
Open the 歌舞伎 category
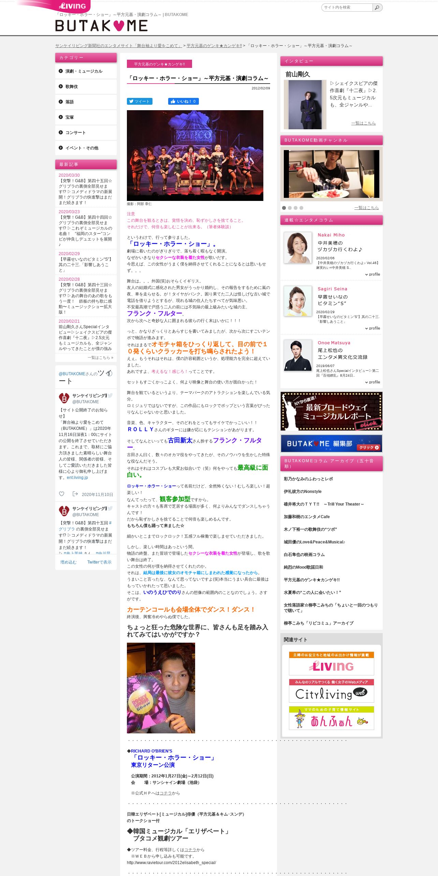pyautogui.click(x=86, y=87)
